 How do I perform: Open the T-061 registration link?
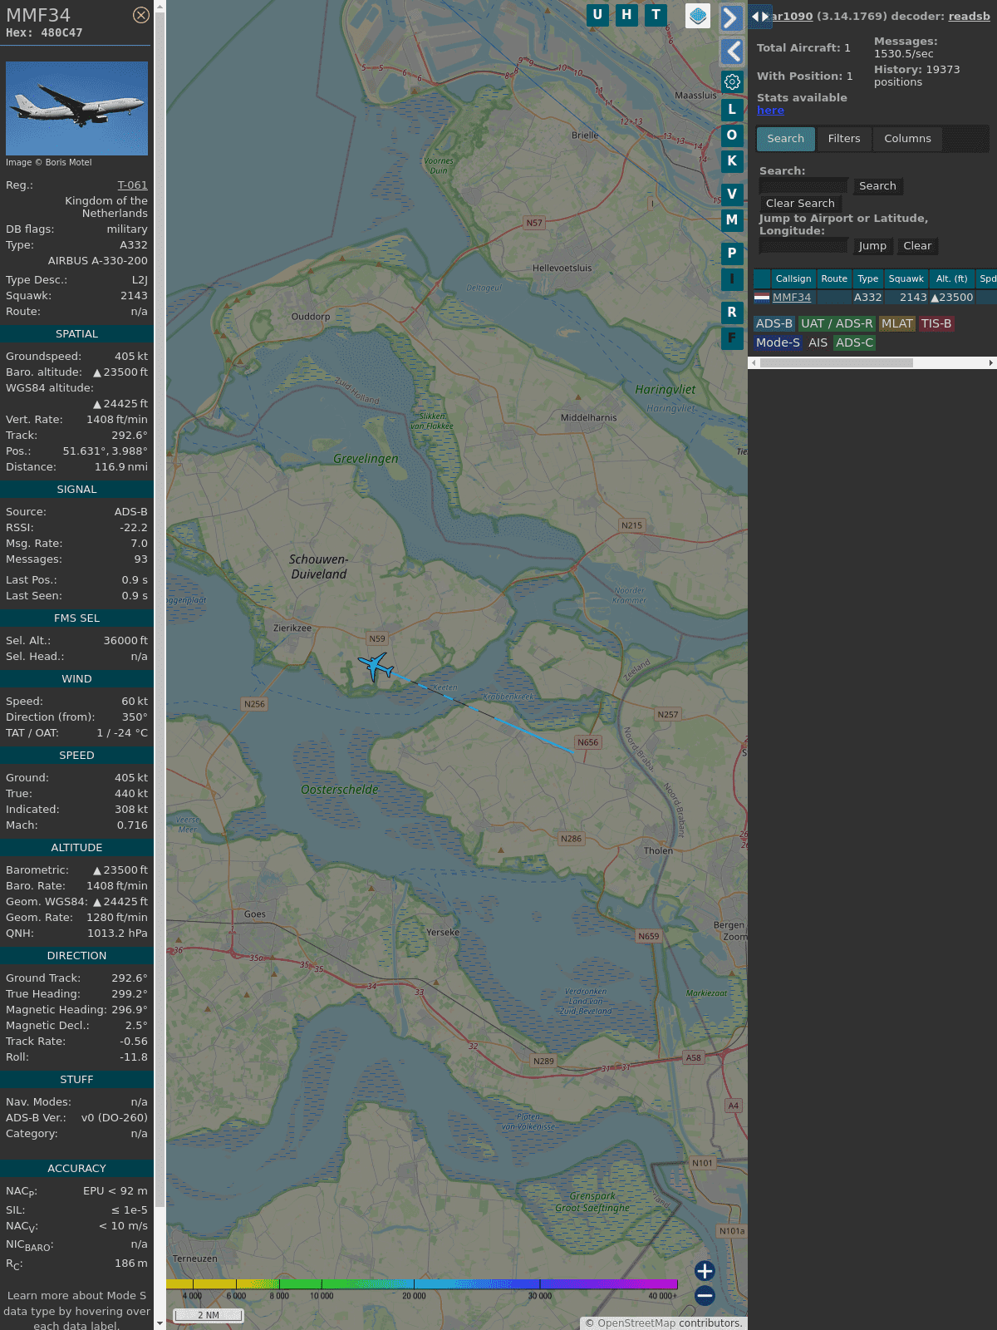click(132, 185)
